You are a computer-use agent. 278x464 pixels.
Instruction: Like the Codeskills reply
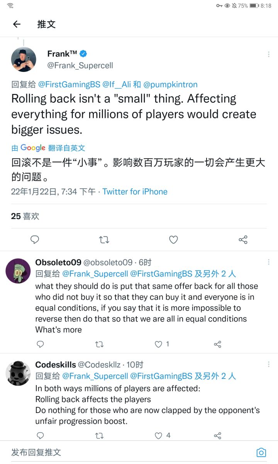158,436
